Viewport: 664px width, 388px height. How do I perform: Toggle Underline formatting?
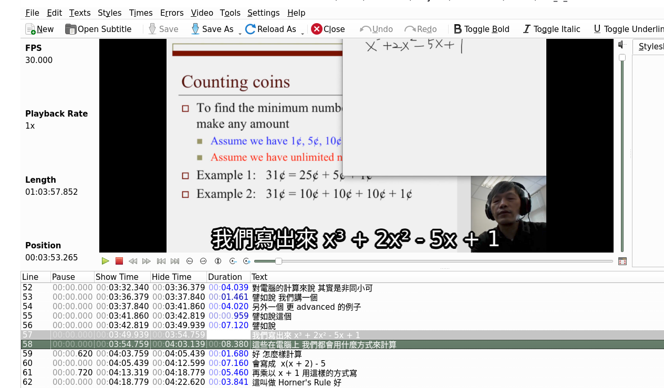628,29
